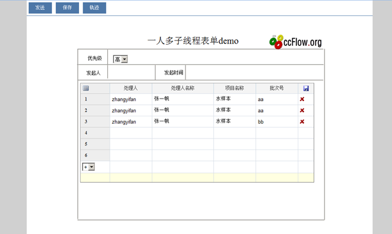Remove row 3 batch bb via red X
Image resolution: width=392 pixels, height=234 pixels.
coord(302,121)
